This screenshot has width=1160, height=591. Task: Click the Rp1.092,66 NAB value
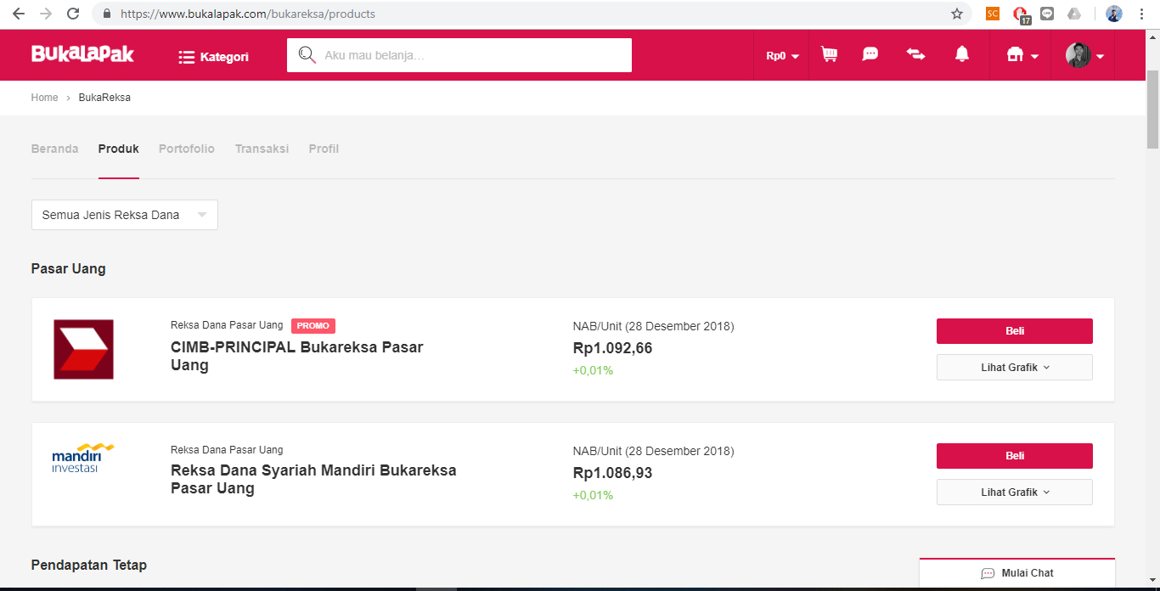click(612, 348)
